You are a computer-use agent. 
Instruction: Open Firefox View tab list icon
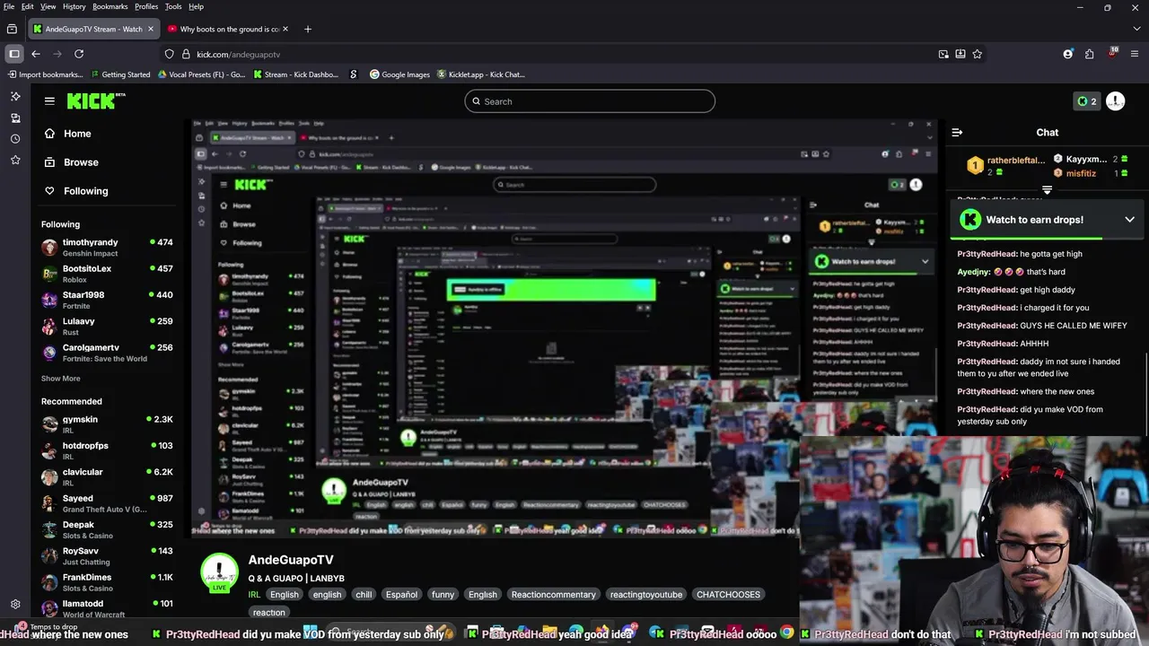(12, 29)
